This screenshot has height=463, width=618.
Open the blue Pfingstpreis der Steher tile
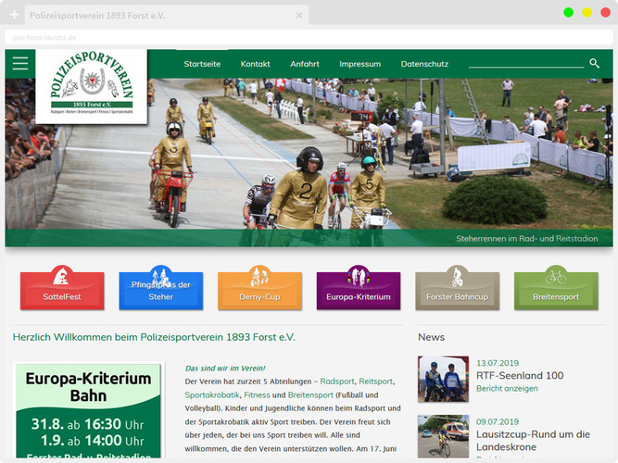click(161, 290)
